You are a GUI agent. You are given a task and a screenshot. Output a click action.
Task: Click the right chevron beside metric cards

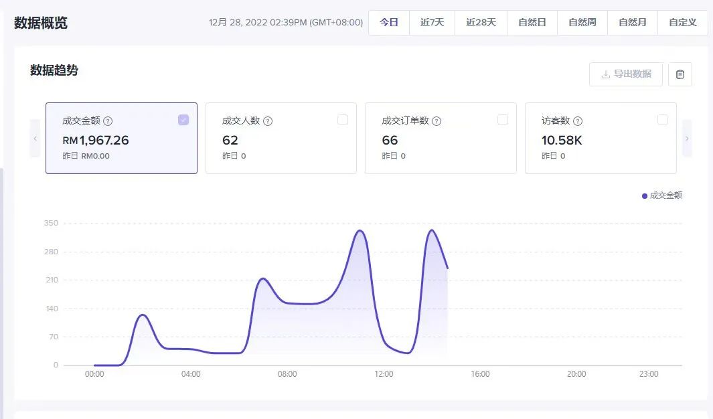pos(687,139)
